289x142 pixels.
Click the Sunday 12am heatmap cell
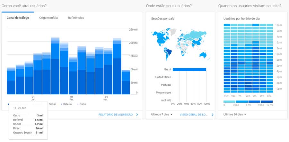[x=227, y=25]
